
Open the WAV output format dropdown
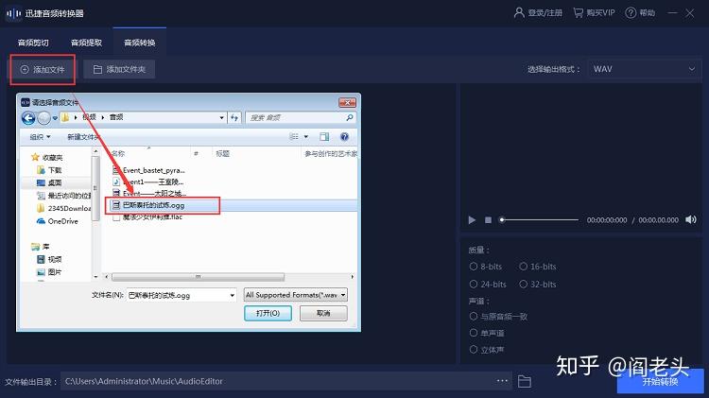pyautogui.click(x=644, y=69)
